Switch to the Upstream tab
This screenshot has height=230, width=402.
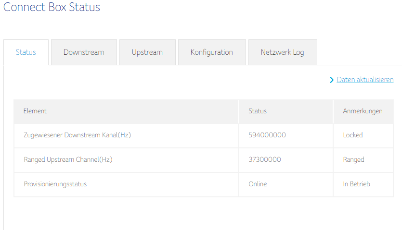(147, 52)
